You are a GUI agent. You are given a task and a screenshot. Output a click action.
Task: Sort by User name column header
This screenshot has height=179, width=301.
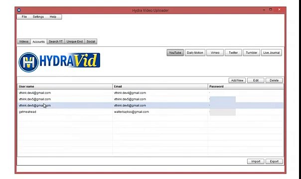65,87
